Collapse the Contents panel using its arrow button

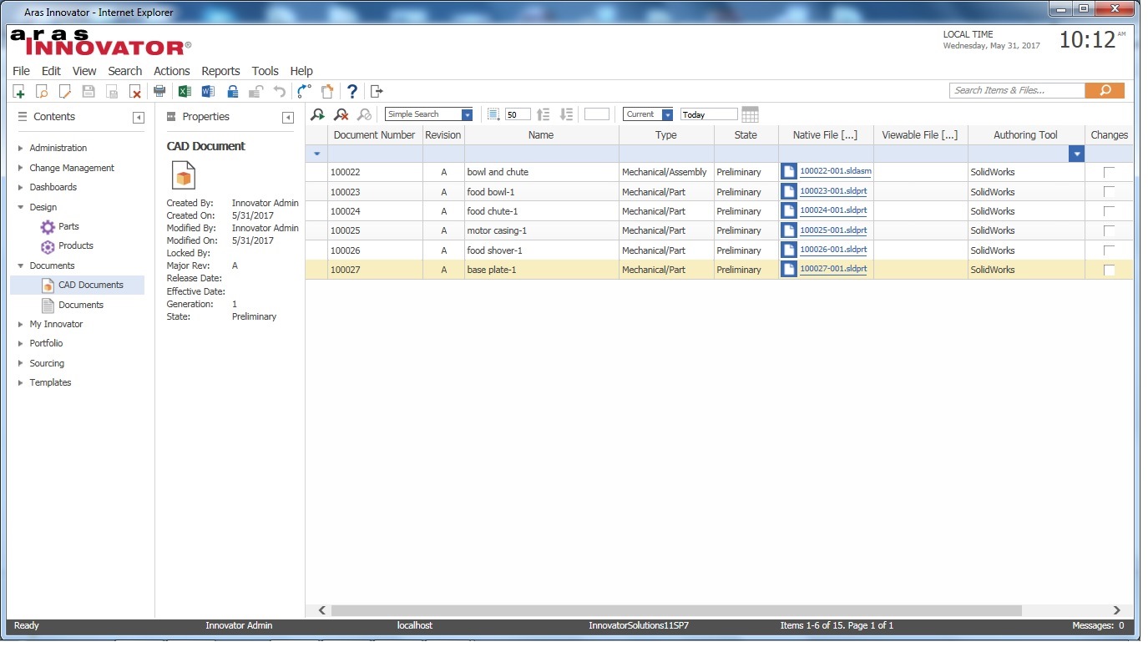coord(139,118)
